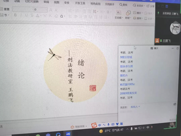Switch to the 开发工具 tab

(80, 3)
